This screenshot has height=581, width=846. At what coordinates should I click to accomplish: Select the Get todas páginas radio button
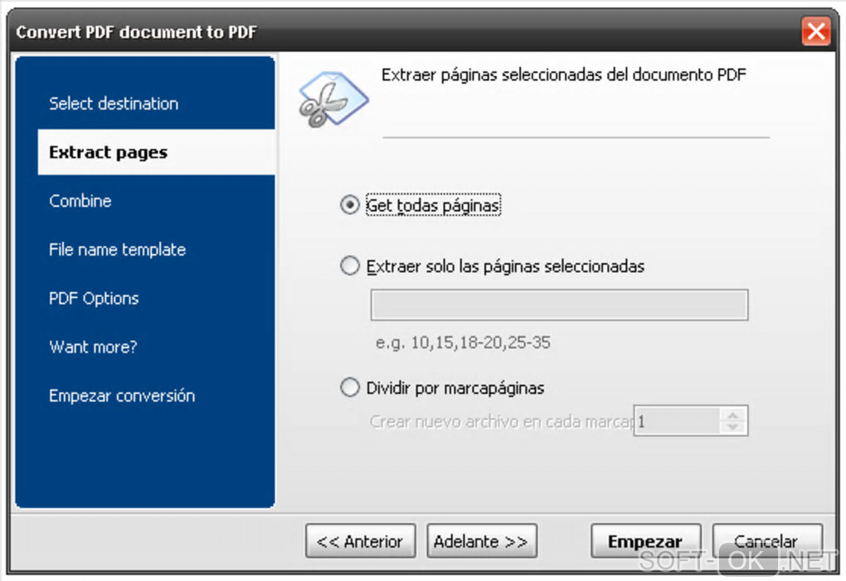[350, 205]
